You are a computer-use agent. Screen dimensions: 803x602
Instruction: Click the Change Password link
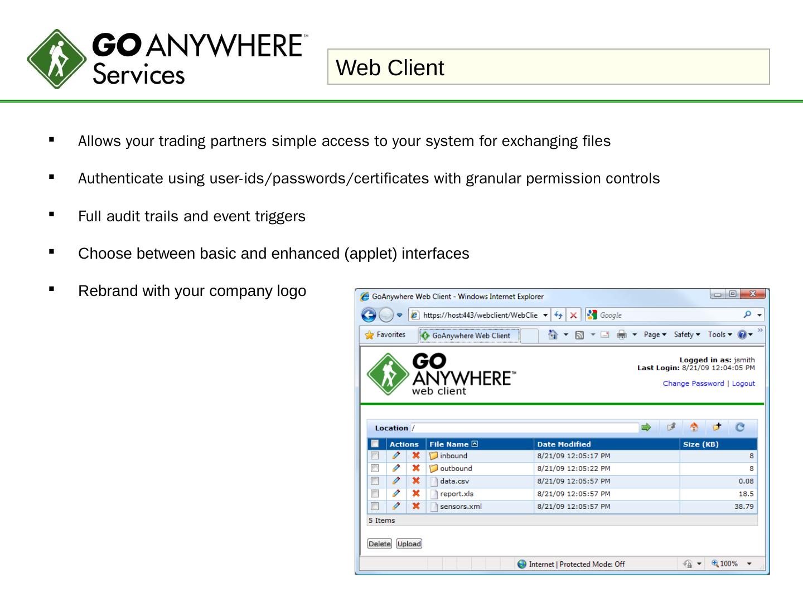[693, 383]
